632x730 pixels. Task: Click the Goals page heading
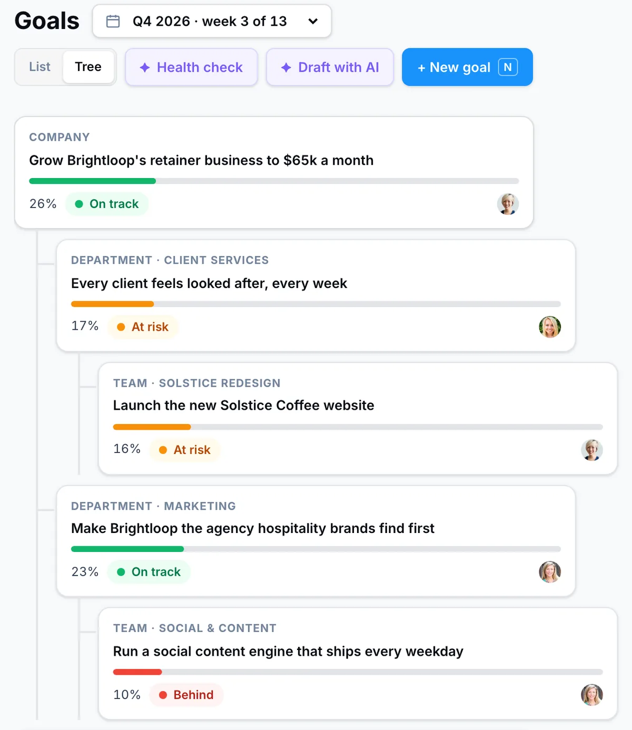(47, 21)
